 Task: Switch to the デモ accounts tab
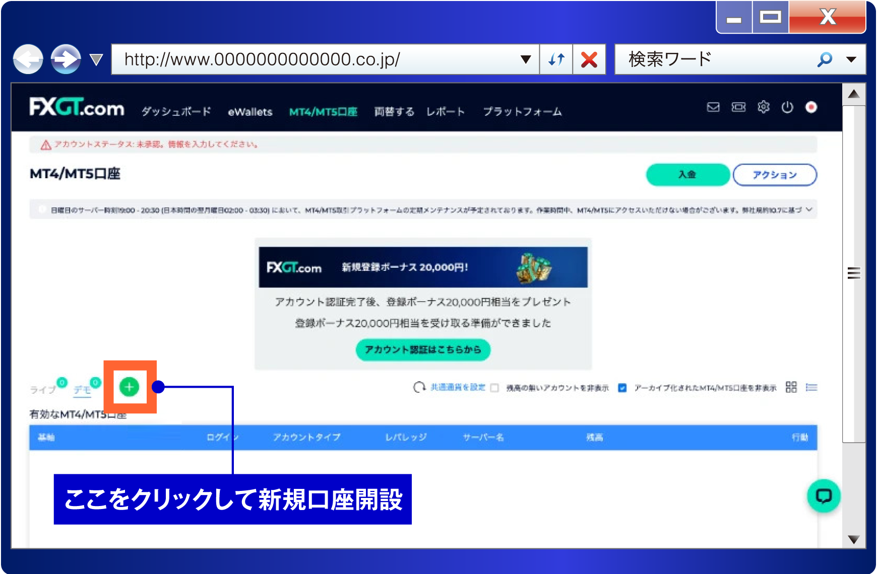(82, 389)
